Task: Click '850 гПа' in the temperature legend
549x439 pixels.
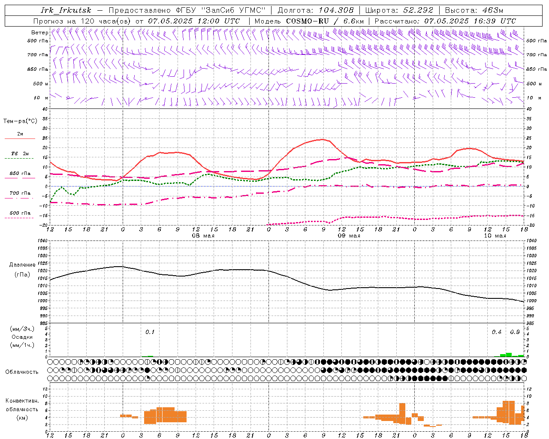Action: pyautogui.click(x=20, y=174)
